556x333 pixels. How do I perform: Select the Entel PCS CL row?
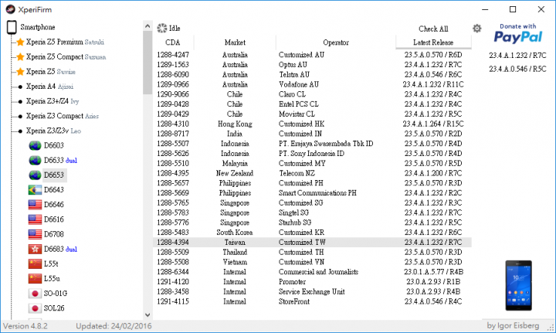[313, 104]
